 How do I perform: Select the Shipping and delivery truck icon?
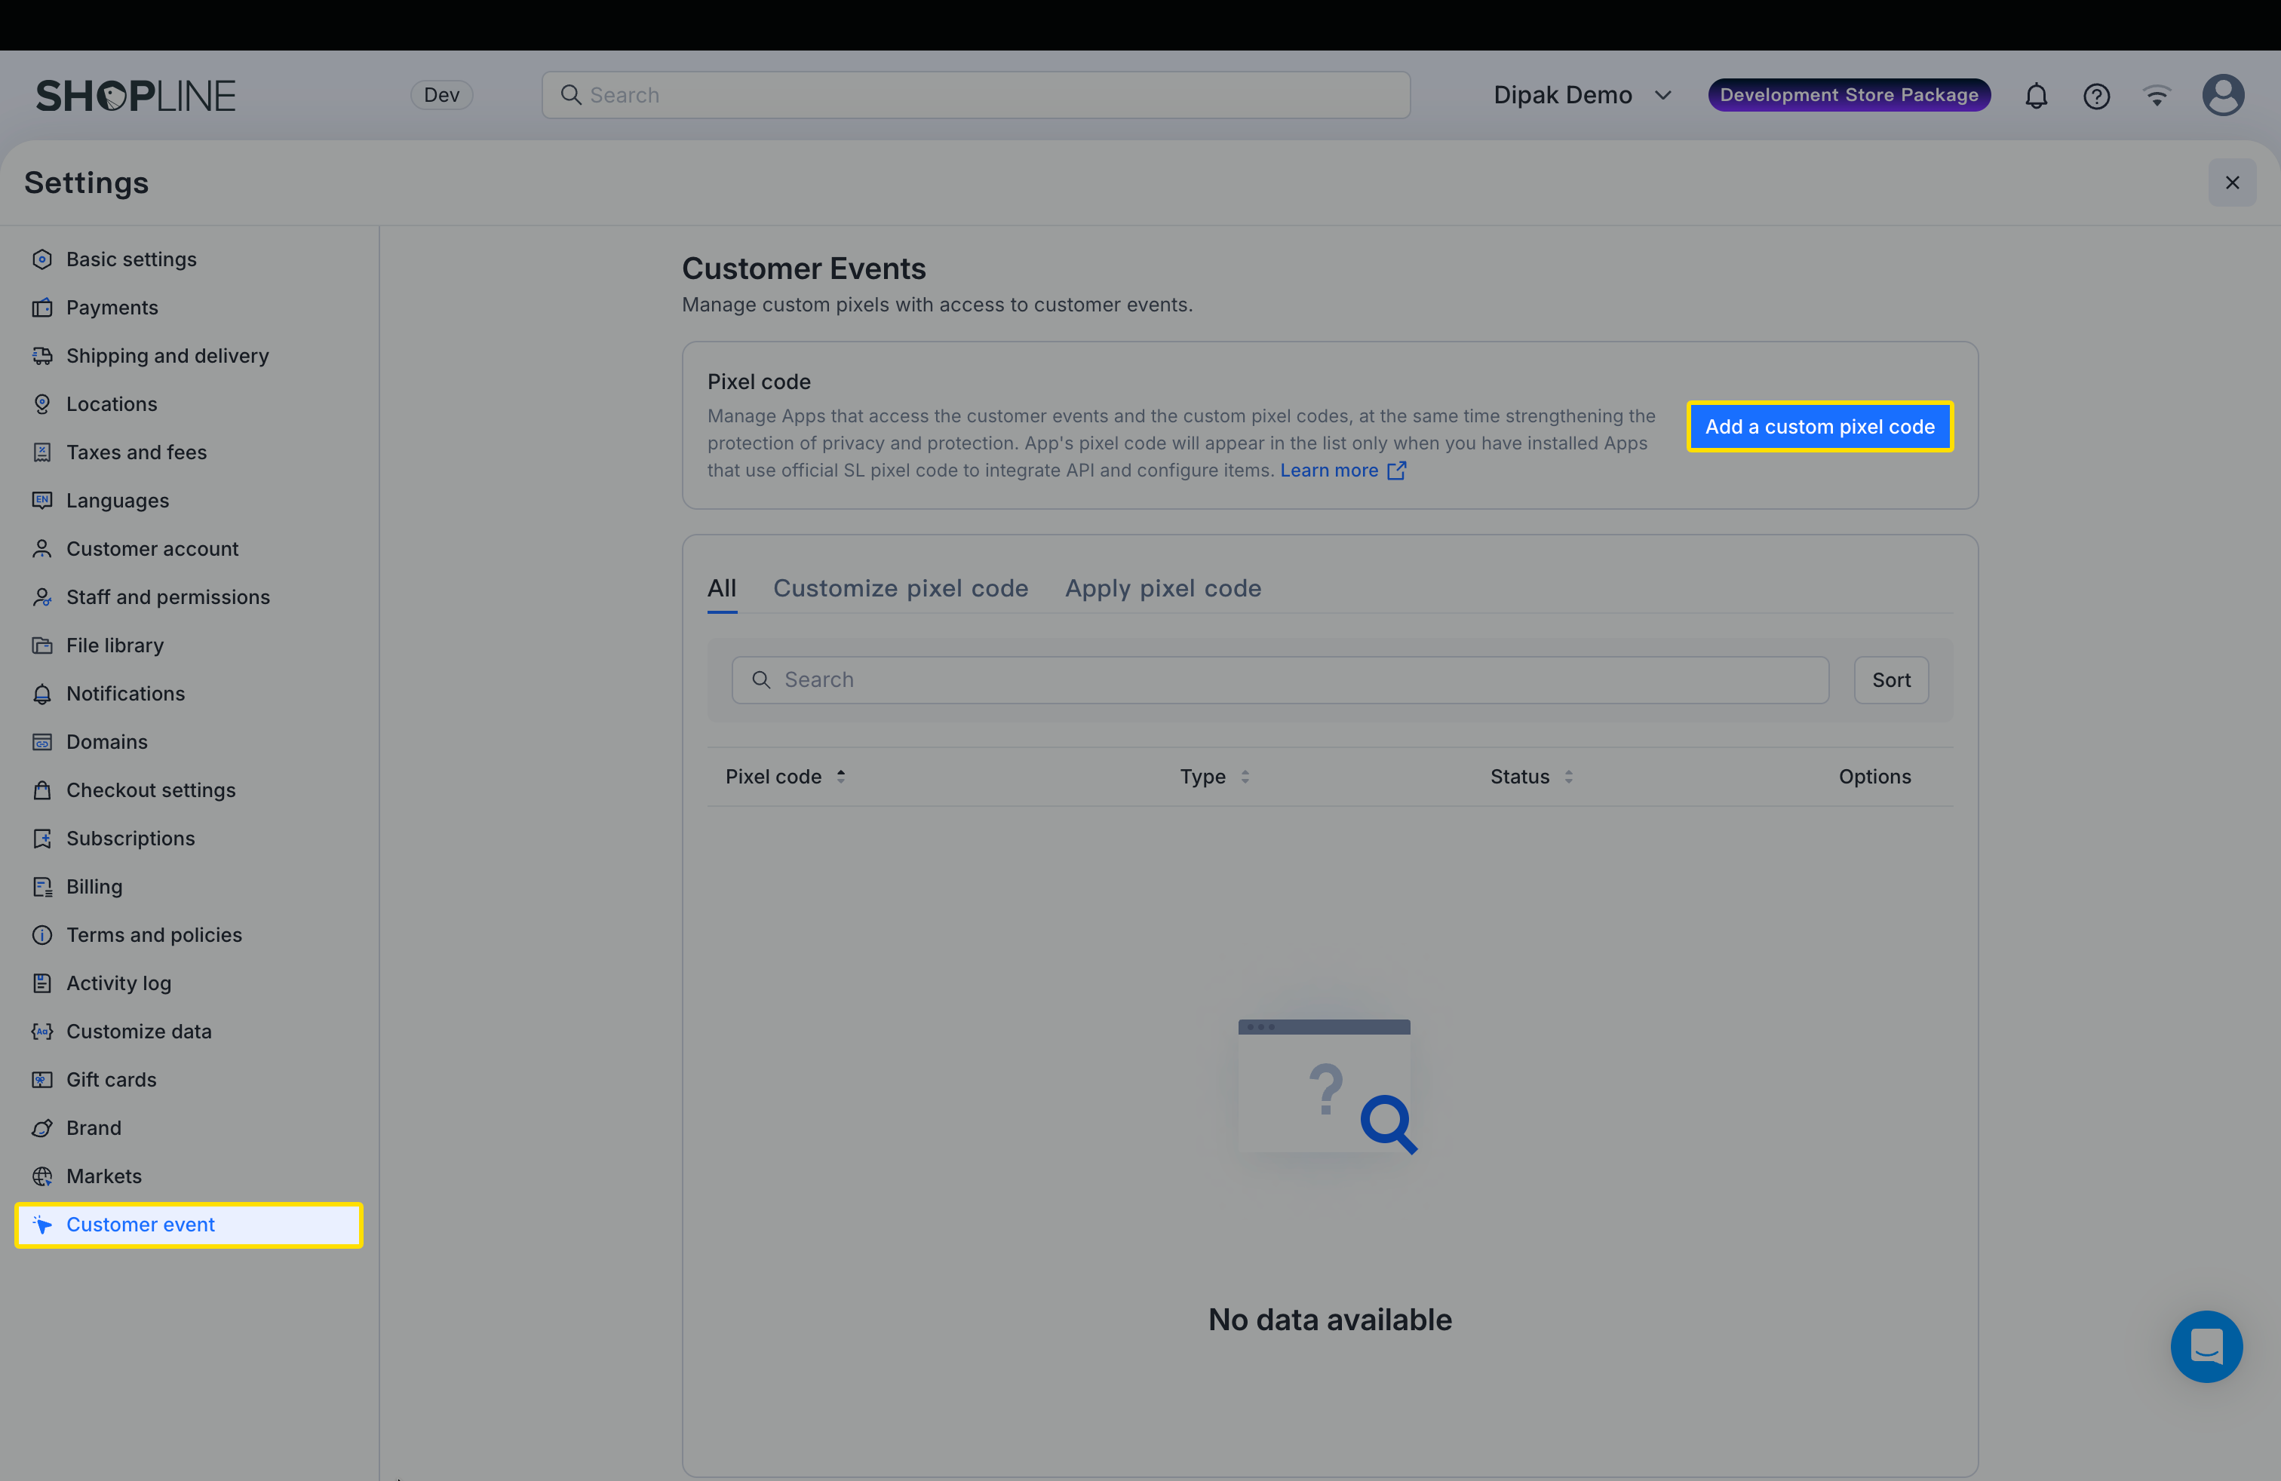pos(42,355)
